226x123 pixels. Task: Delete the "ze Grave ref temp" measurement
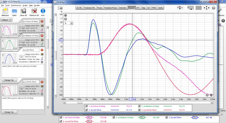42,21
